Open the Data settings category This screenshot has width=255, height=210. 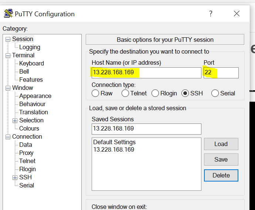[25, 145]
